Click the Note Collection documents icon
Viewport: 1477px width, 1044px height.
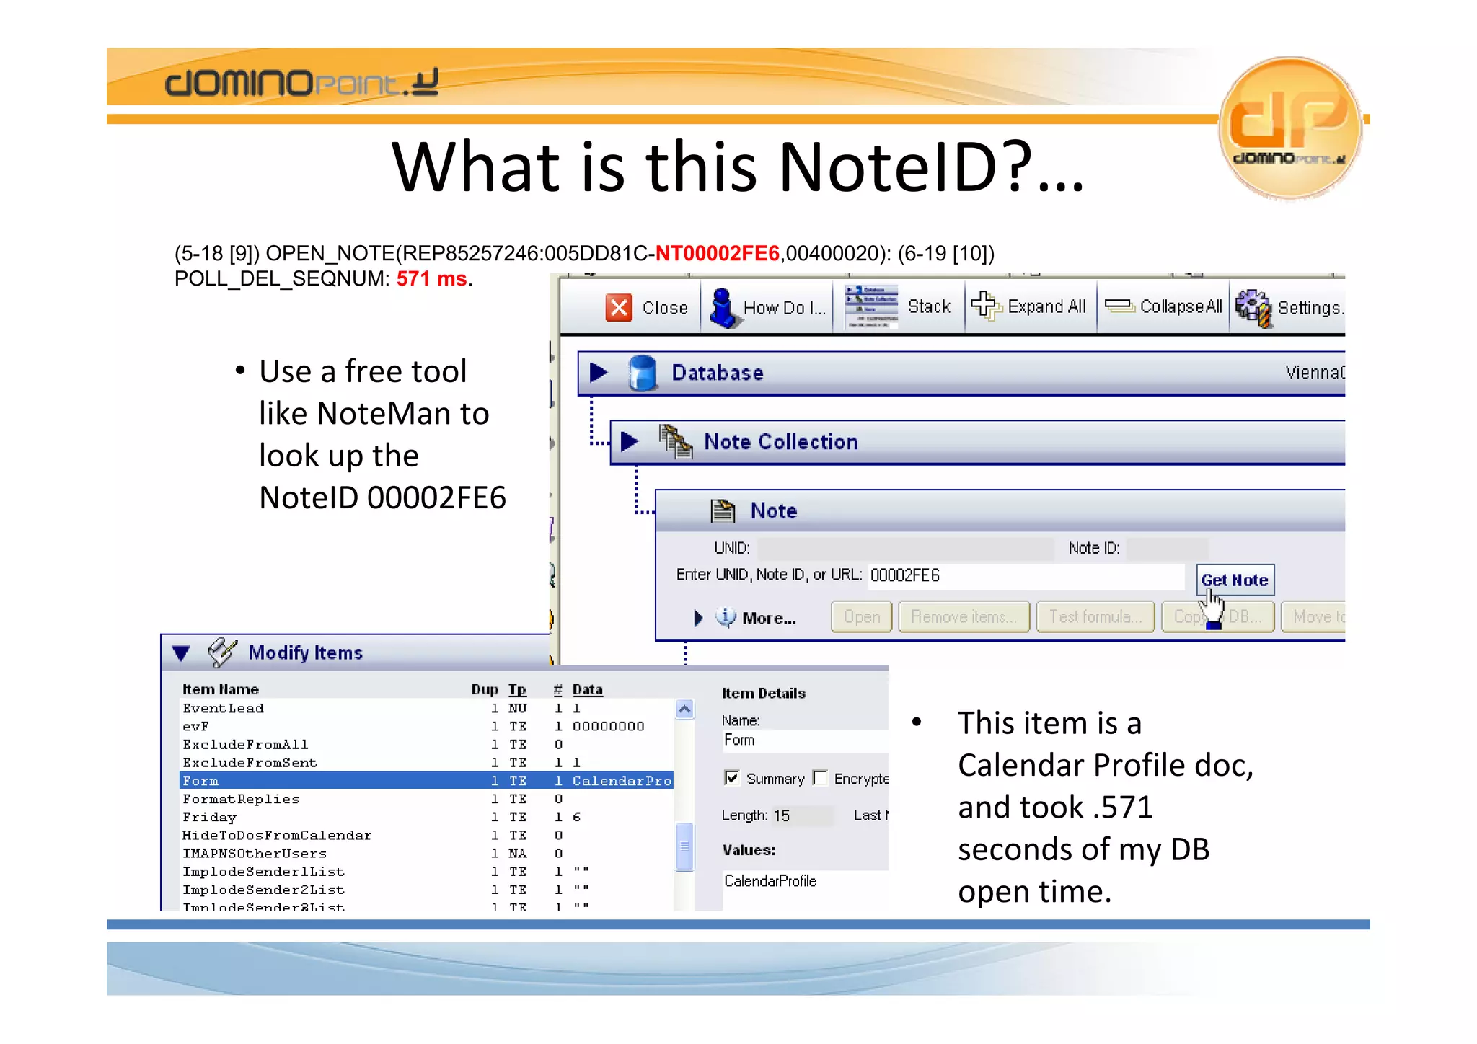pos(676,441)
